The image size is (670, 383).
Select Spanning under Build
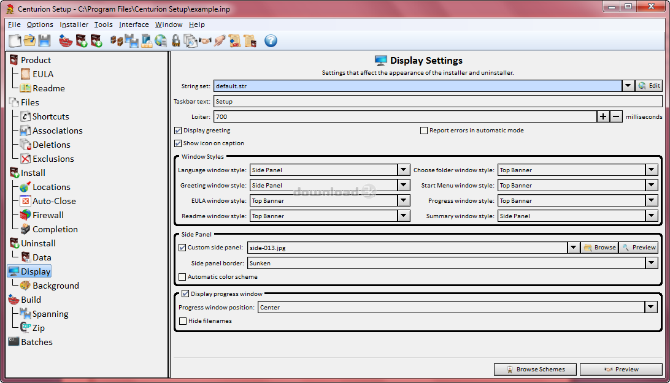coord(50,314)
